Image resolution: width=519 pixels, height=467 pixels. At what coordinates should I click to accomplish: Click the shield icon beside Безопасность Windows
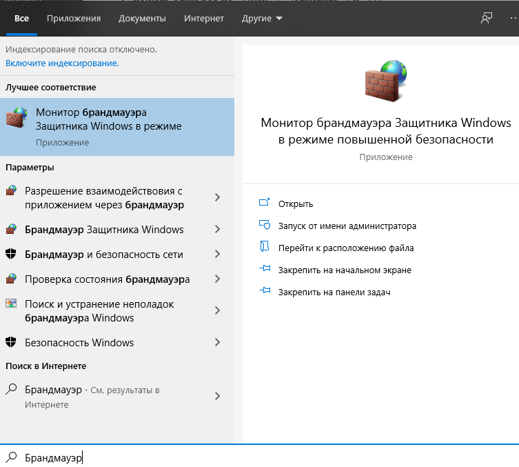coord(11,343)
